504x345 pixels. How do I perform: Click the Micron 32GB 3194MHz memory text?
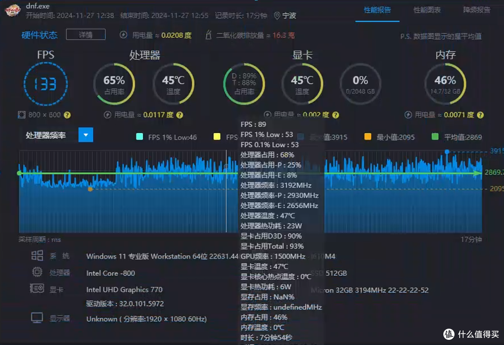pos(370,290)
